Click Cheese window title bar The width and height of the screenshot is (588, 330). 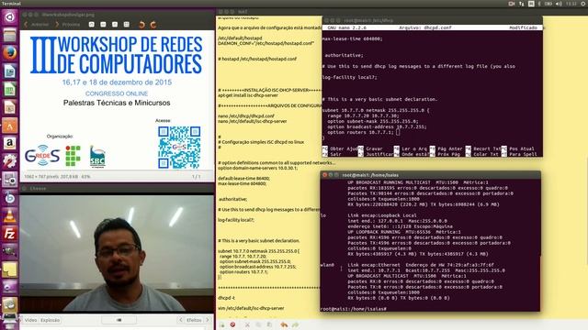click(117, 189)
